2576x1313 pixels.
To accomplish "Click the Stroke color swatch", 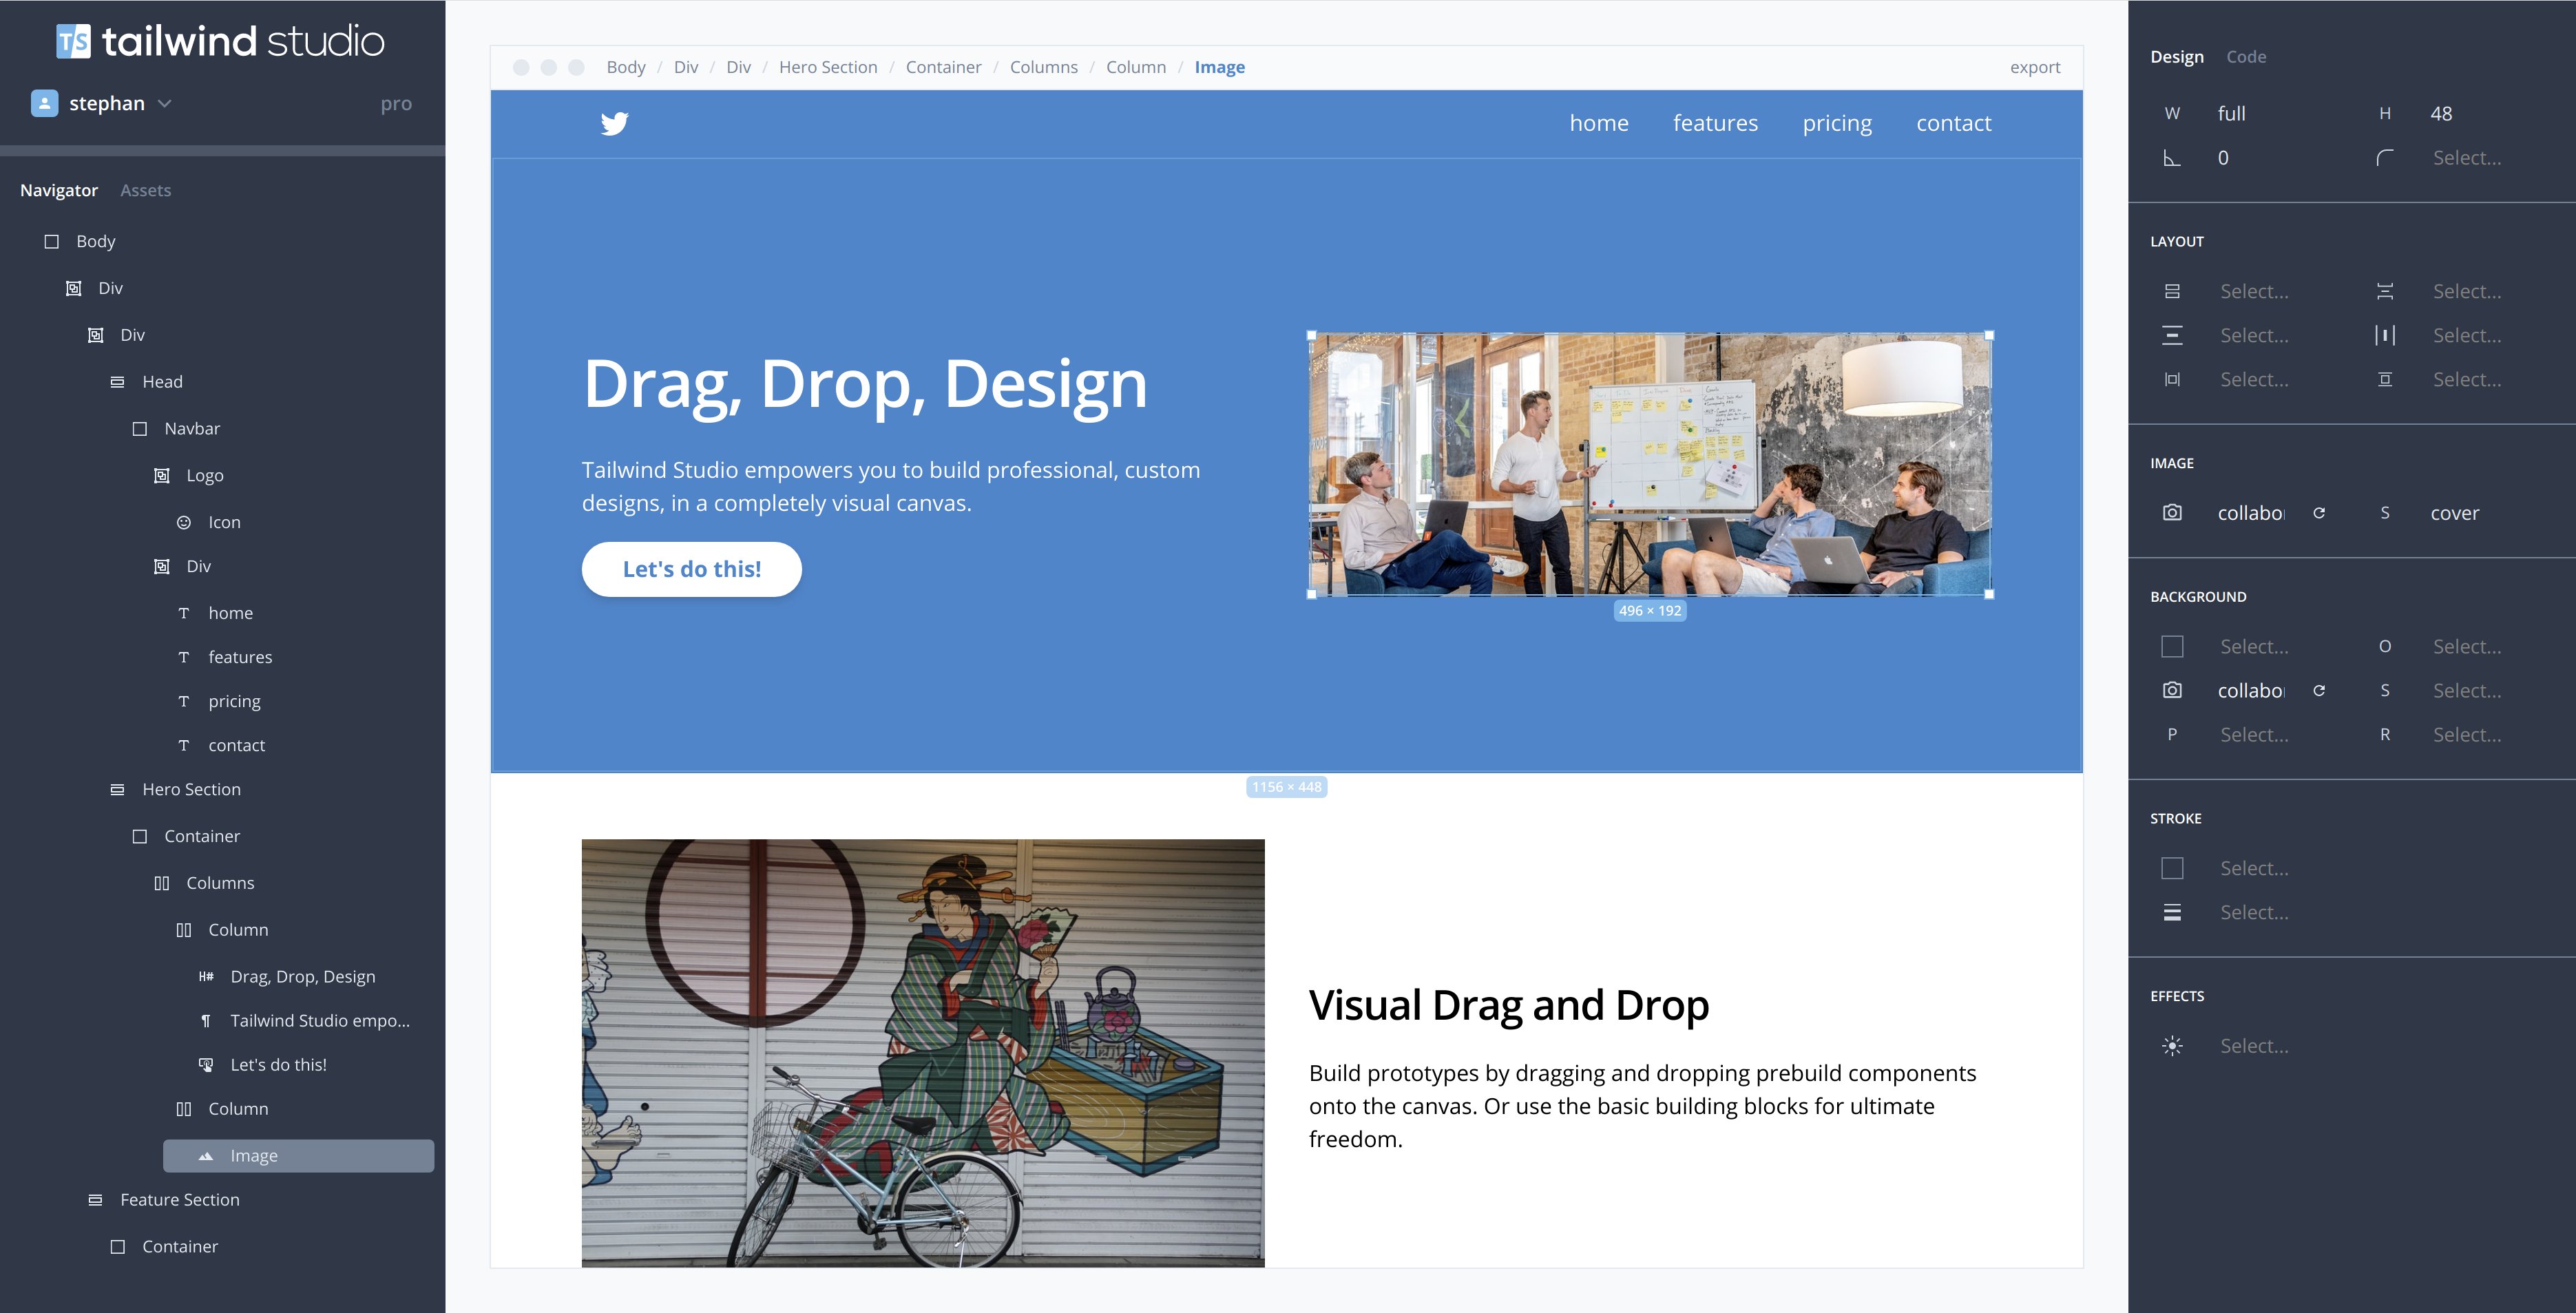I will click(2172, 868).
